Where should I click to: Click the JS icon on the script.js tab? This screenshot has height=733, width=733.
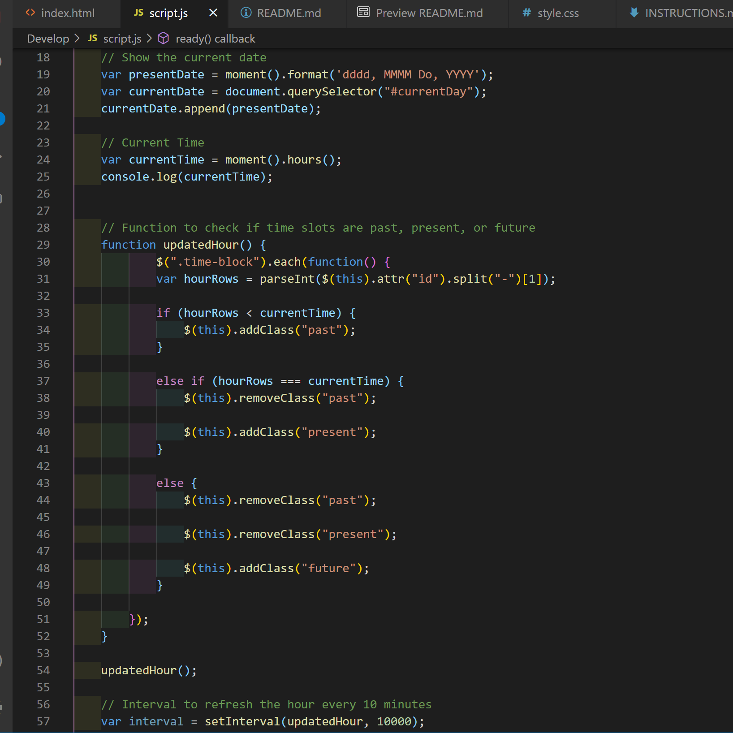(139, 13)
